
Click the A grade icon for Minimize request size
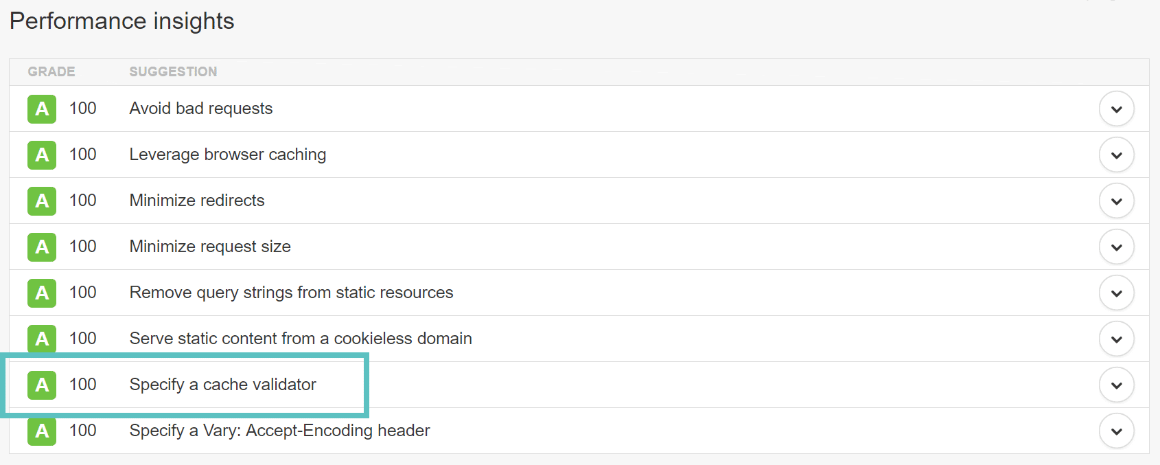[41, 247]
